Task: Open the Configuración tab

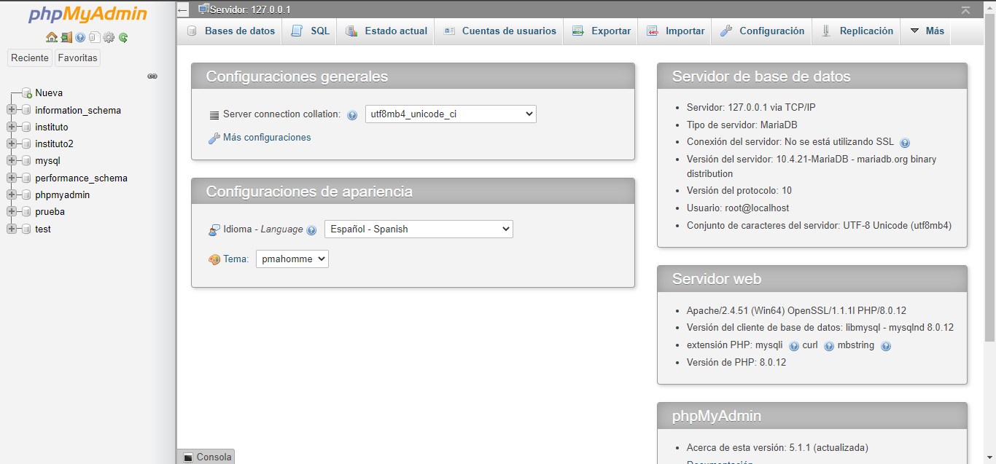Action: click(762, 31)
